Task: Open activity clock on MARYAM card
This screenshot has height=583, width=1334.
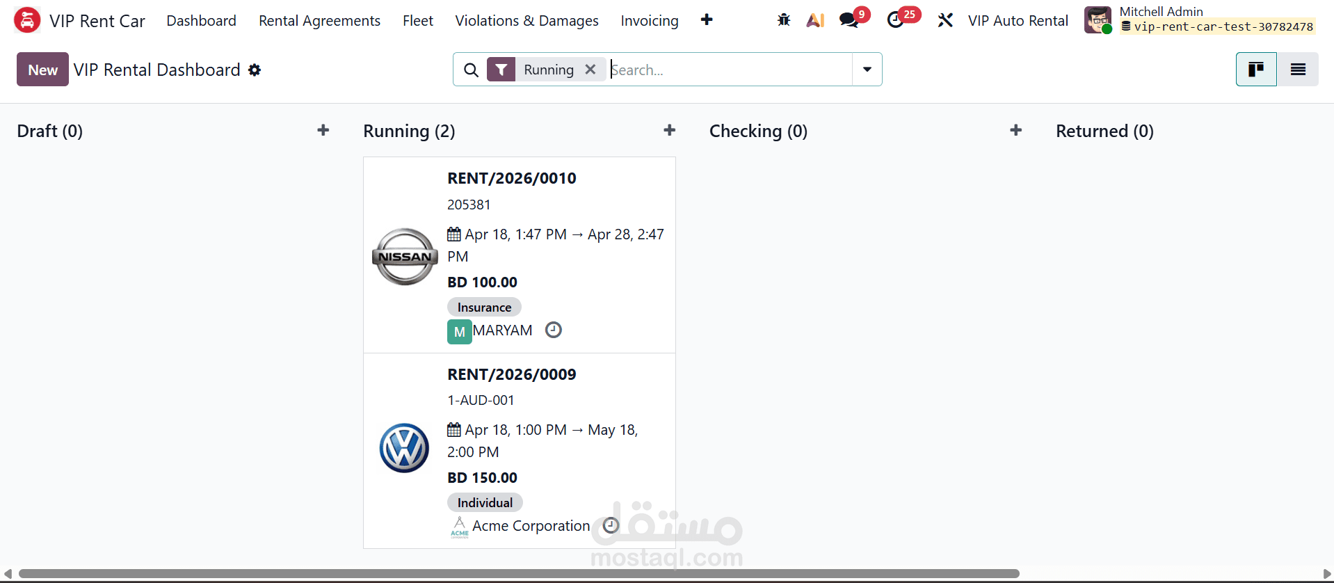Action: 554,330
